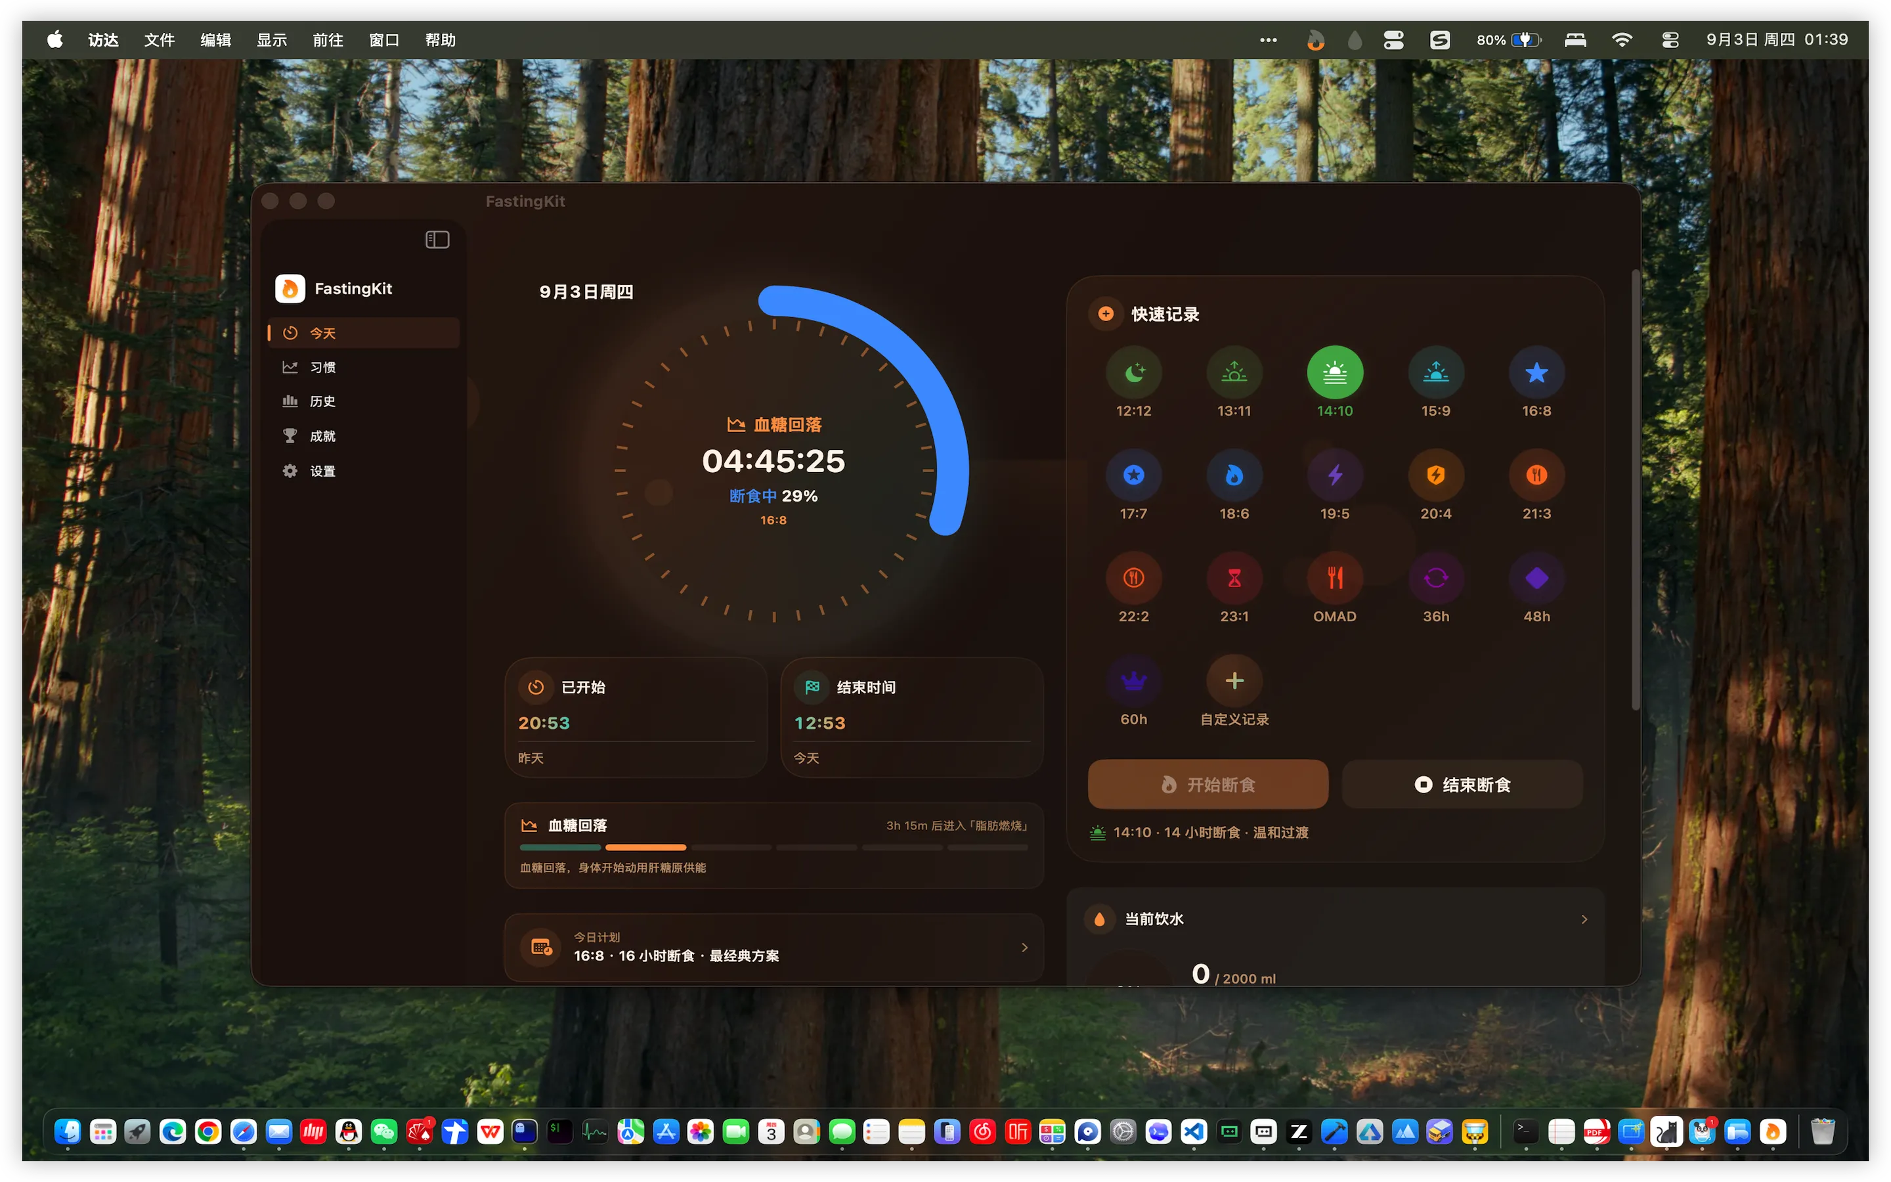
Task: Open 设置 in the sidebar
Action: click(x=362, y=471)
